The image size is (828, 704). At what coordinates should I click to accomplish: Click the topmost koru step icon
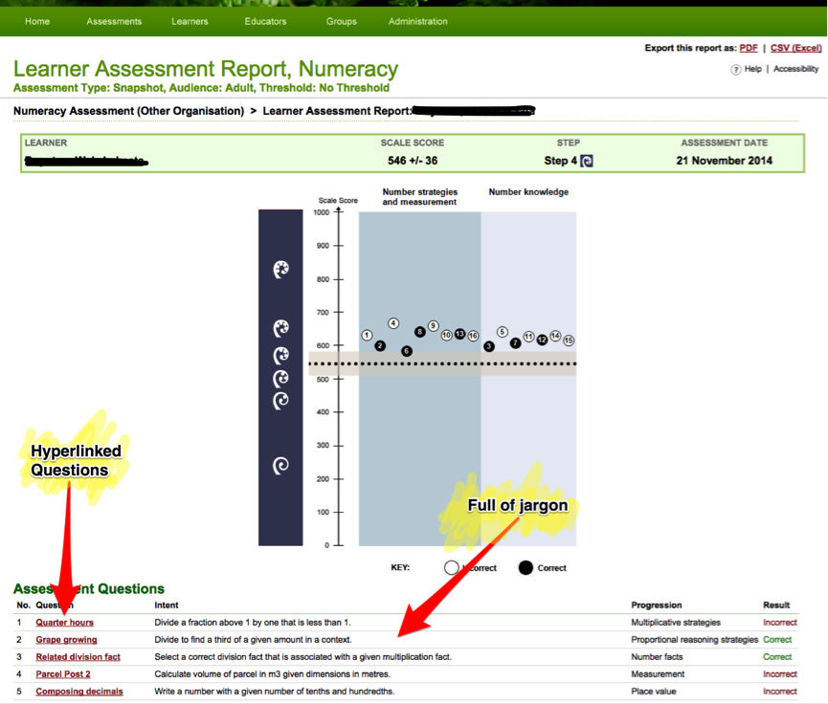point(280,271)
